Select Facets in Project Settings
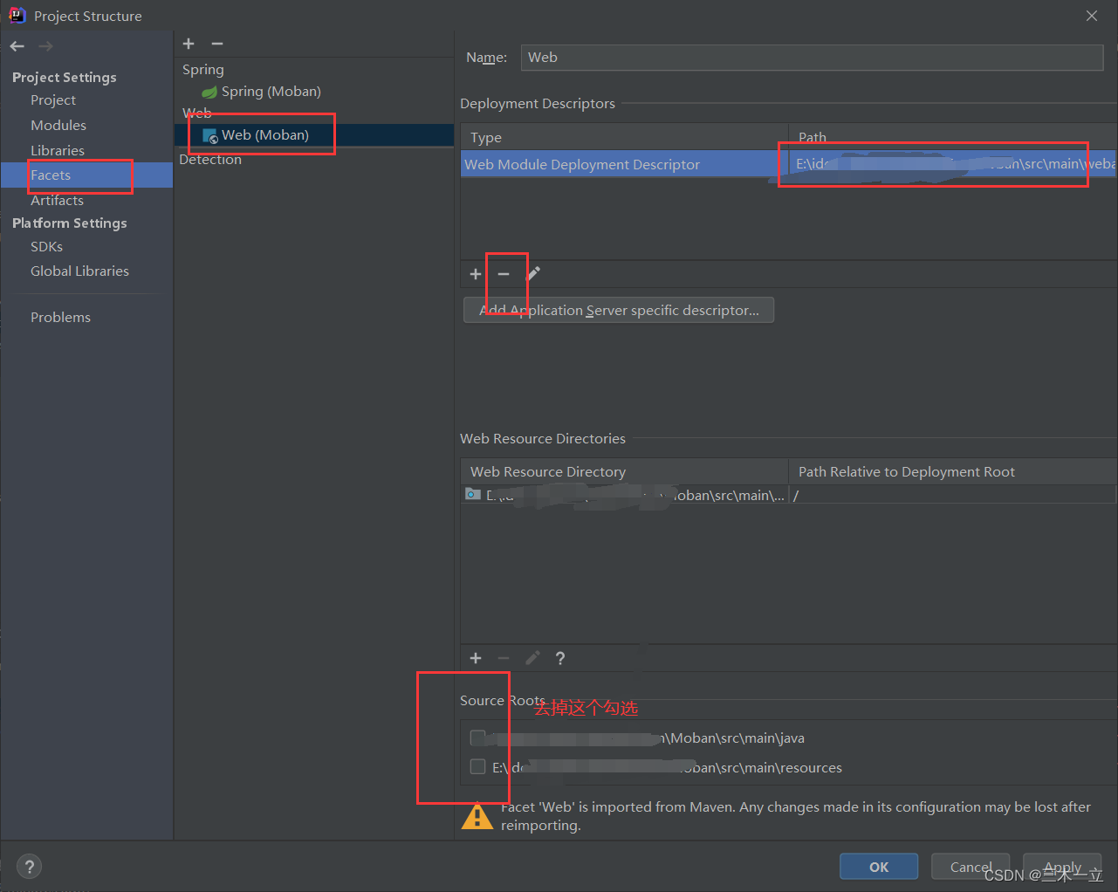The height and width of the screenshot is (892, 1118). pyautogui.click(x=86, y=175)
